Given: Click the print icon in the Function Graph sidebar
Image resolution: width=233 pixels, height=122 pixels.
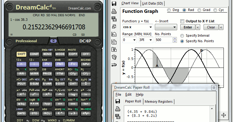Looking at the screenshot, I should (x=114, y=11).
